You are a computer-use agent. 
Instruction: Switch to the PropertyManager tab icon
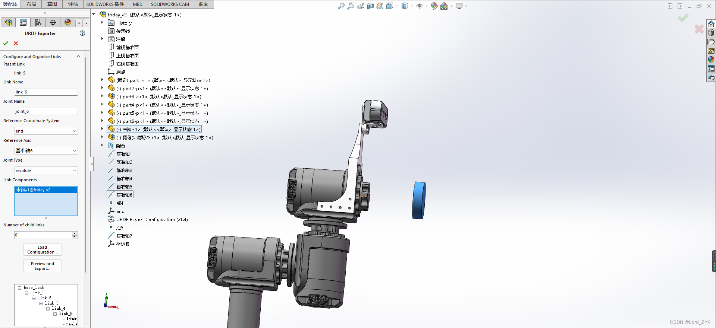[23, 22]
